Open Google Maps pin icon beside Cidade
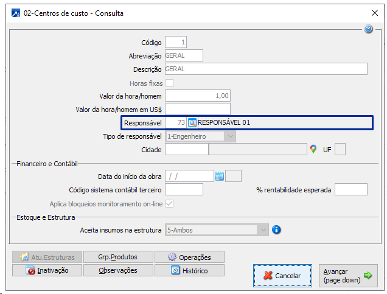The height and width of the screenshot is (294, 387). click(313, 149)
